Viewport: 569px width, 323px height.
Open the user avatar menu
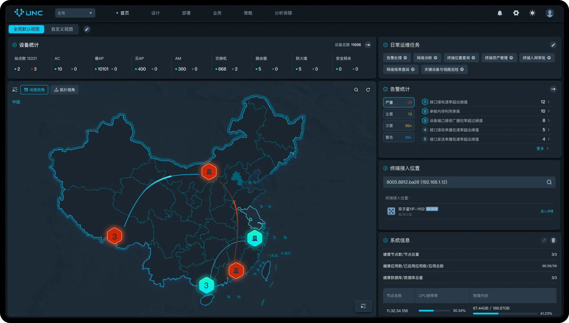pyautogui.click(x=550, y=13)
